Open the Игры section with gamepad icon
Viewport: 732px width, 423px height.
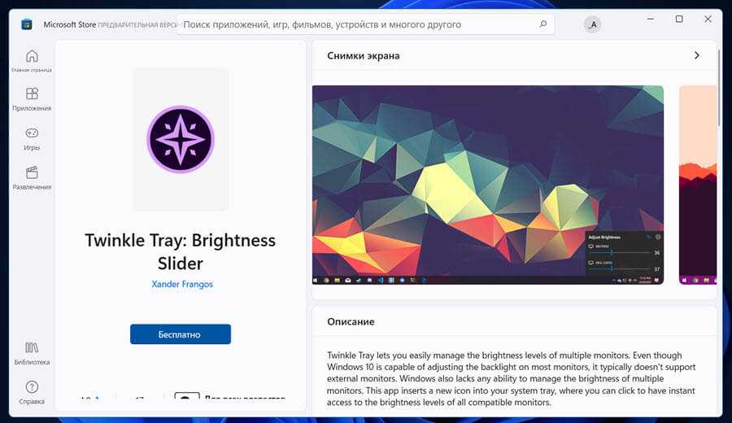[x=32, y=134]
